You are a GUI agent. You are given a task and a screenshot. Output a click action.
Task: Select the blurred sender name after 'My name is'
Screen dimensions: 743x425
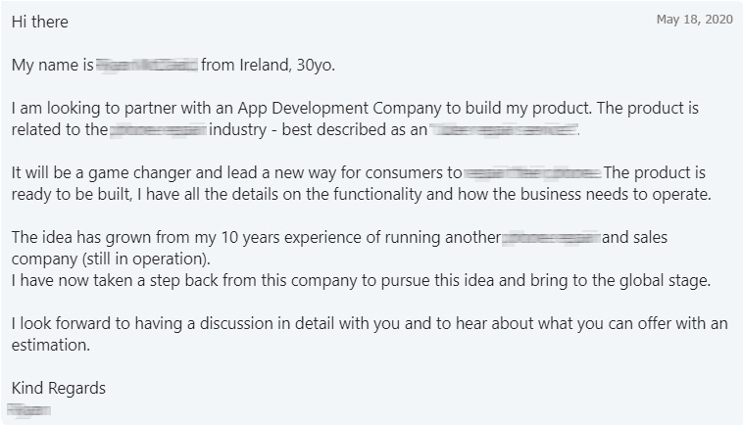(x=146, y=65)
